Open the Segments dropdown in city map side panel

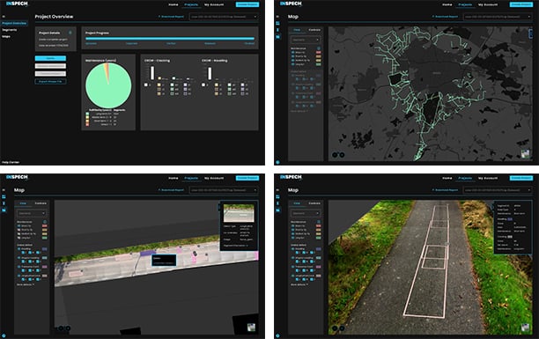[306, 40]
